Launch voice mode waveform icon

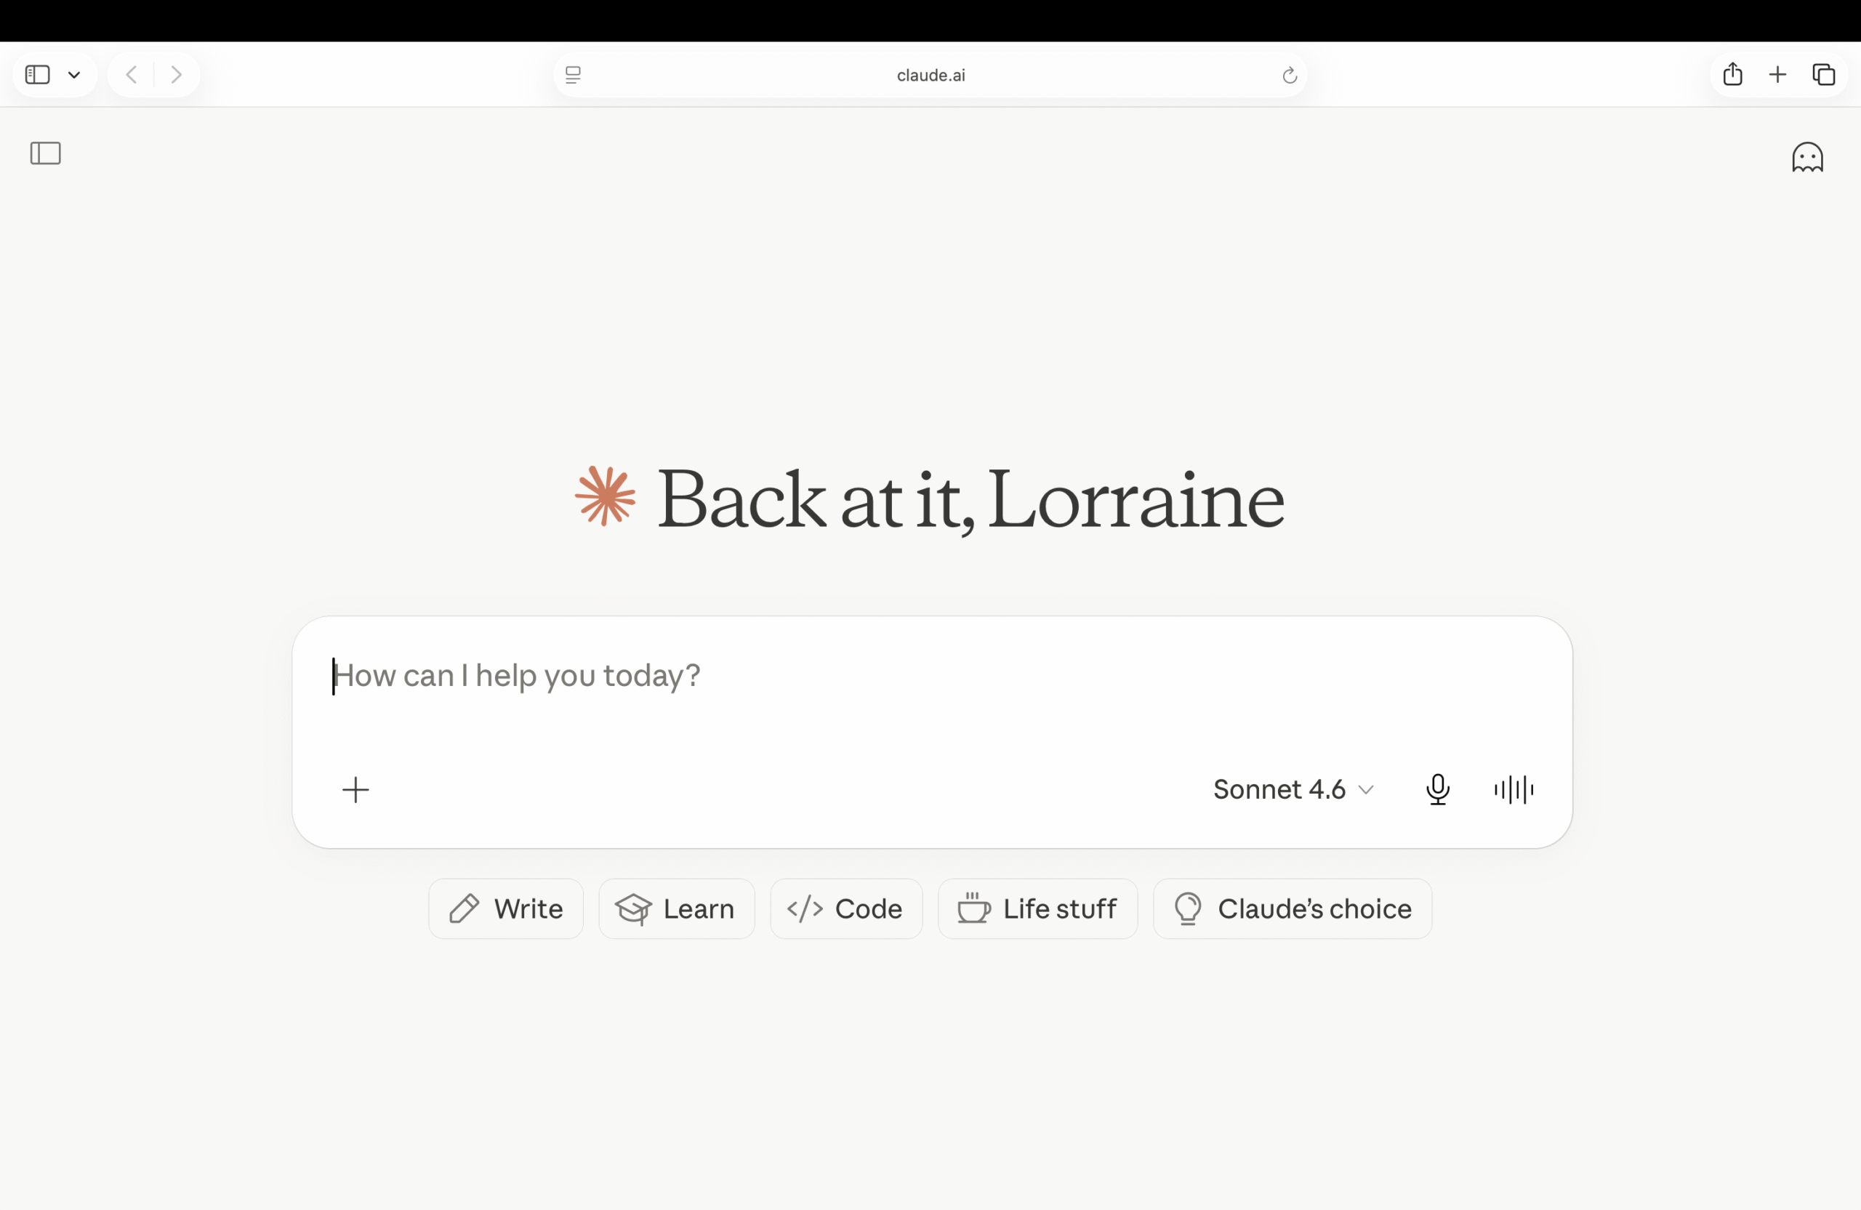1513,789
